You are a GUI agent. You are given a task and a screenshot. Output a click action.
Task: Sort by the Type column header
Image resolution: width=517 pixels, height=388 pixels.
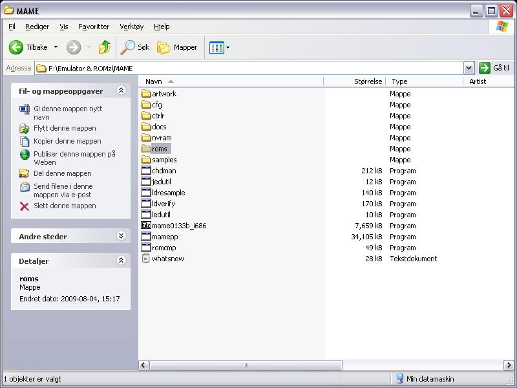(x=425, y=81)
